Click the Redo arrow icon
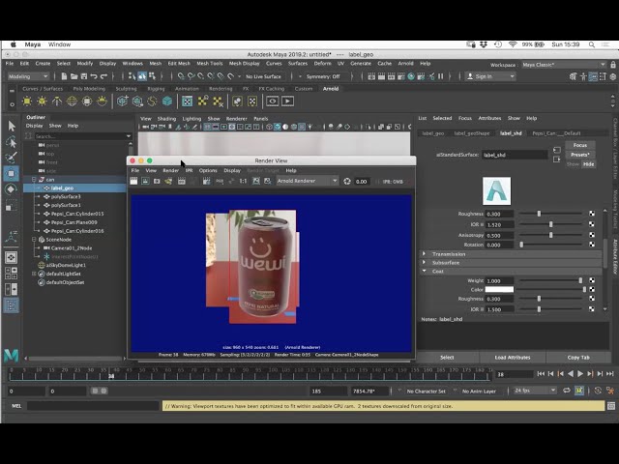This screenshot has width=619, height=464. point(103,76)
